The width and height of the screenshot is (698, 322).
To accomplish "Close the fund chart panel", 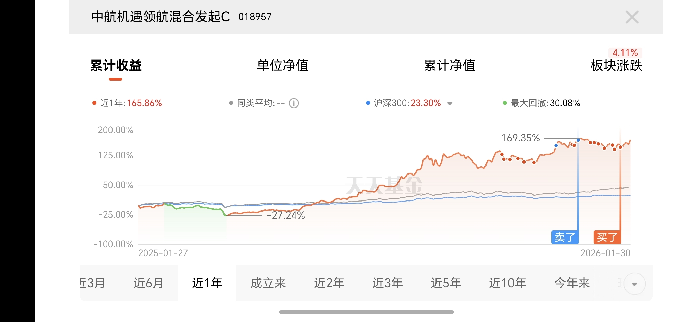I will (632, 17).
